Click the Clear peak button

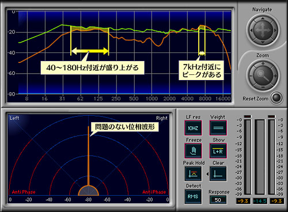click(218, 173)
